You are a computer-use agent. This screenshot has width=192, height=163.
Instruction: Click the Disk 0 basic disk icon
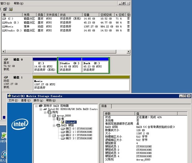tap(6, 59)
